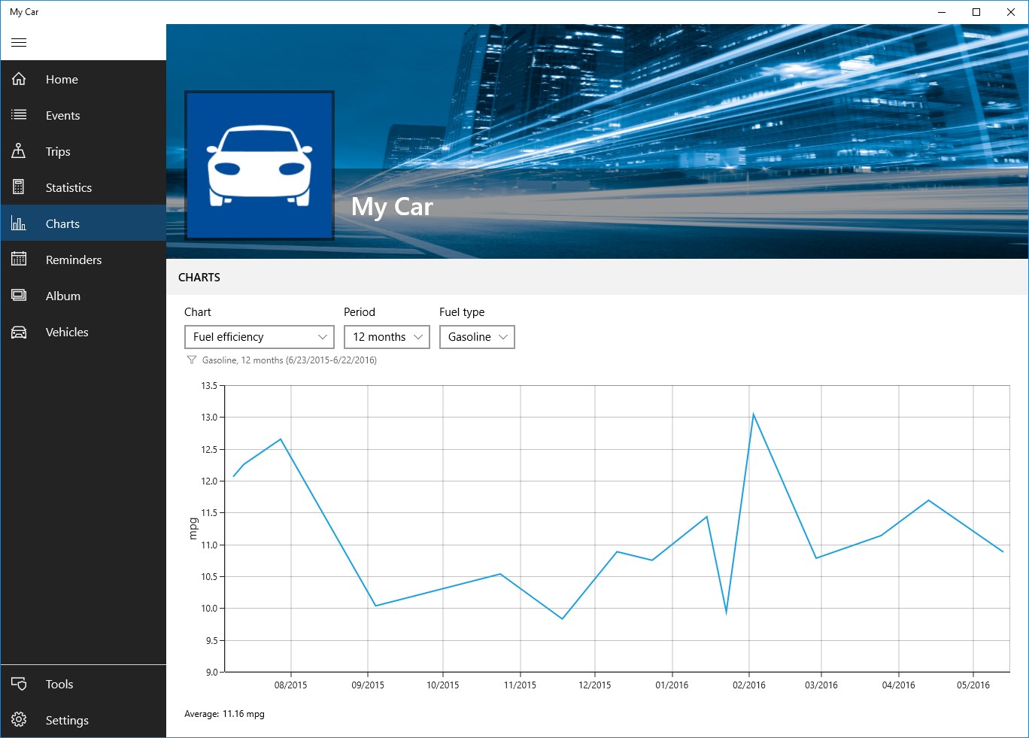Select Home in the sidebar

[62, 79]
